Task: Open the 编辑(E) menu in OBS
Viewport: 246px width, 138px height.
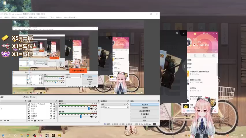Action: (7, 17)
